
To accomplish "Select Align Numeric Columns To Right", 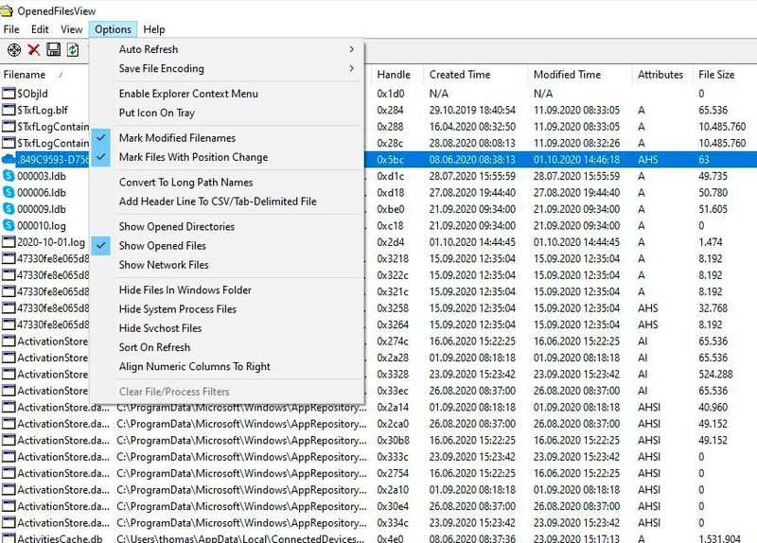I will [x=226, y=367].
